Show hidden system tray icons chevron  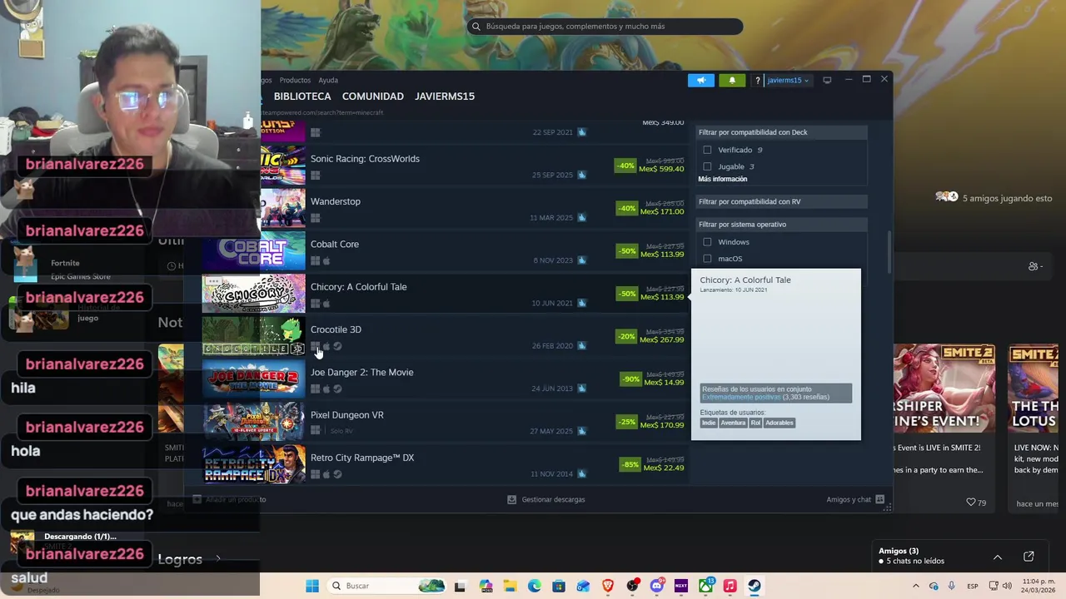pyautogui.click(x=916, y=586)
